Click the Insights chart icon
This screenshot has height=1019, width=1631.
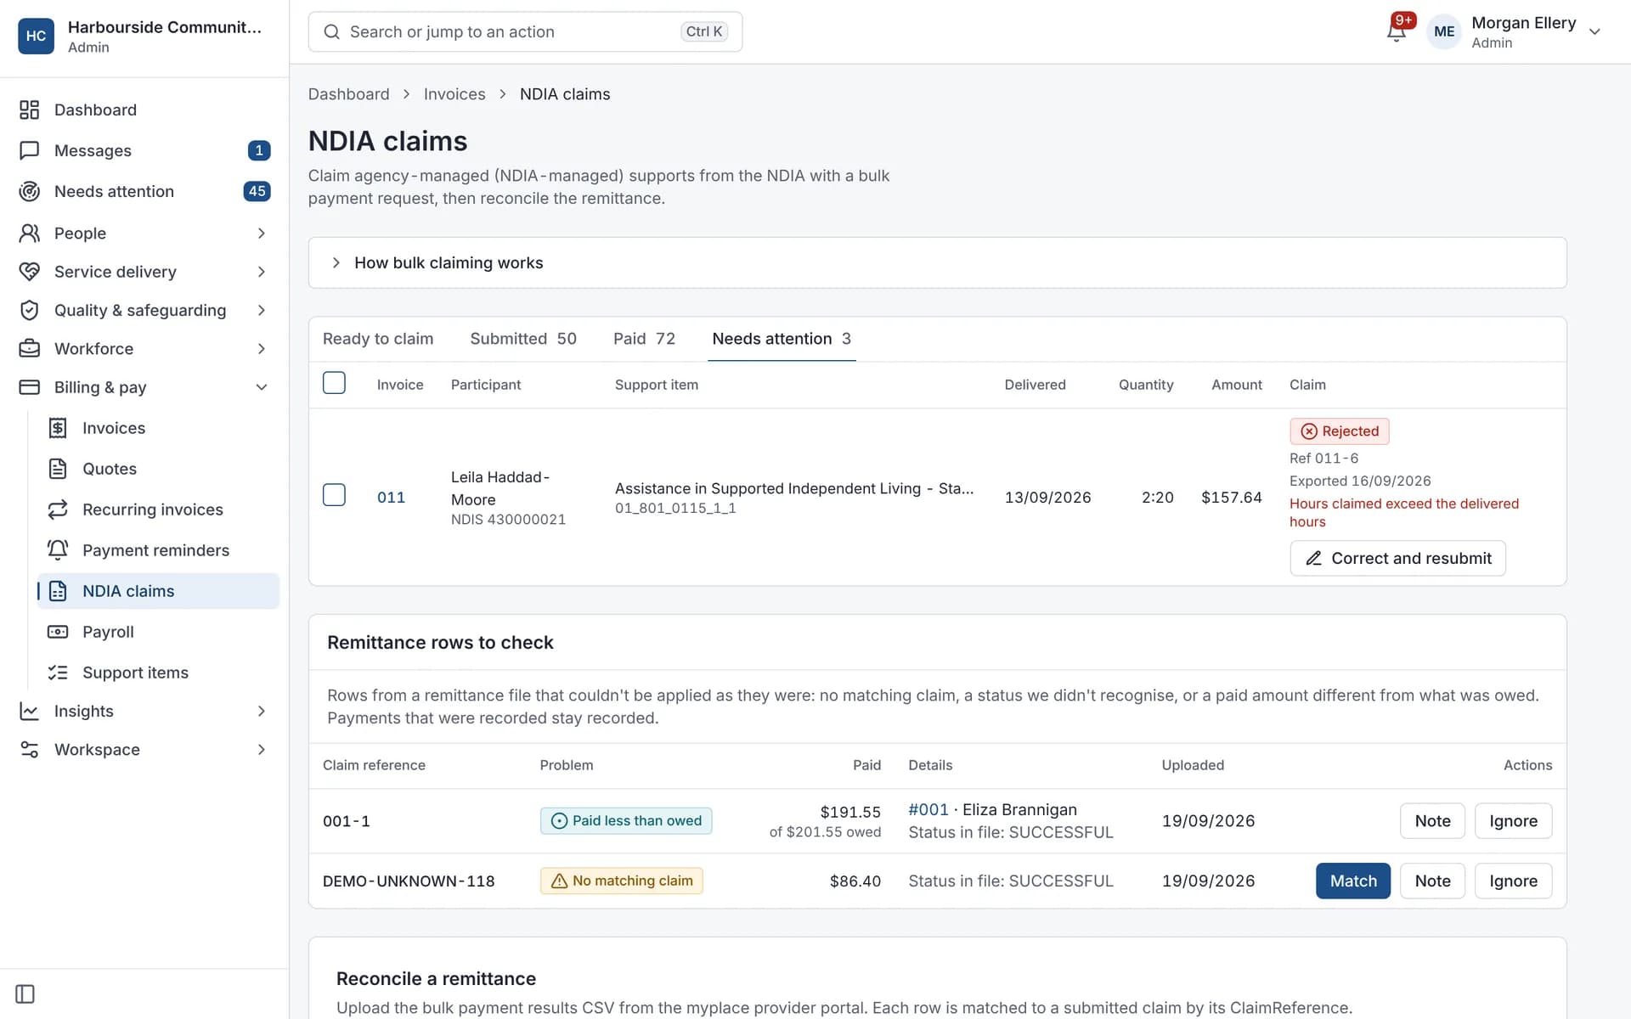tap(30, 711)
